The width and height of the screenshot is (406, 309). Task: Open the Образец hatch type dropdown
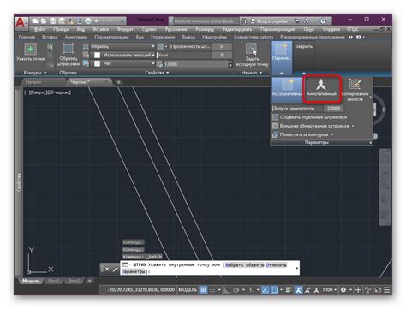[x=122, y=46]
